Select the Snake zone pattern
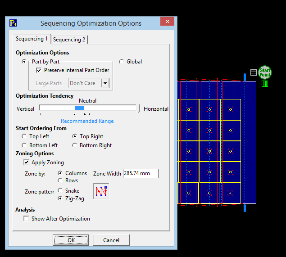Screen dimensions: 286x257 tap(60, 190)
